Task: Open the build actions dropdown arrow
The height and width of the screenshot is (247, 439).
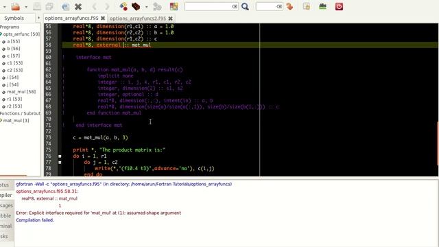Action: pyautogui.click(x=146, y=7)
